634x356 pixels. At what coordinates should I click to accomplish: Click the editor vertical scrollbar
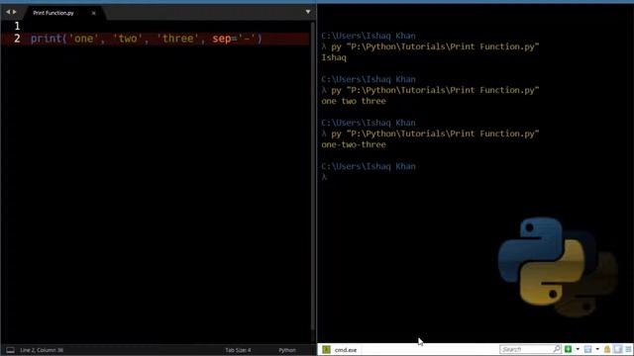pos(313,176)
